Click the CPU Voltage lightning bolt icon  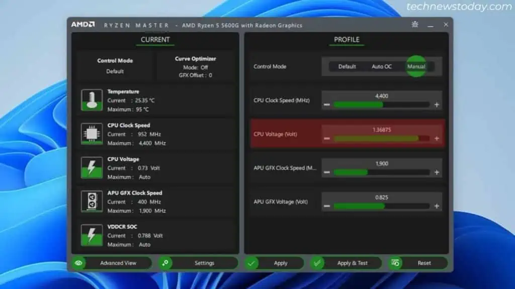[x=91, y=168]
